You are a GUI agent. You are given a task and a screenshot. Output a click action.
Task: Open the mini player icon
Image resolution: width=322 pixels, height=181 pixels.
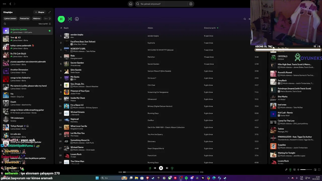[315, 170]
